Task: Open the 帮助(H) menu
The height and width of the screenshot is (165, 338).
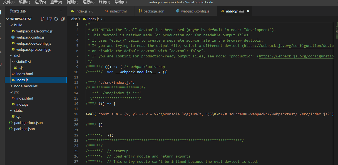Action: [121, 2]
